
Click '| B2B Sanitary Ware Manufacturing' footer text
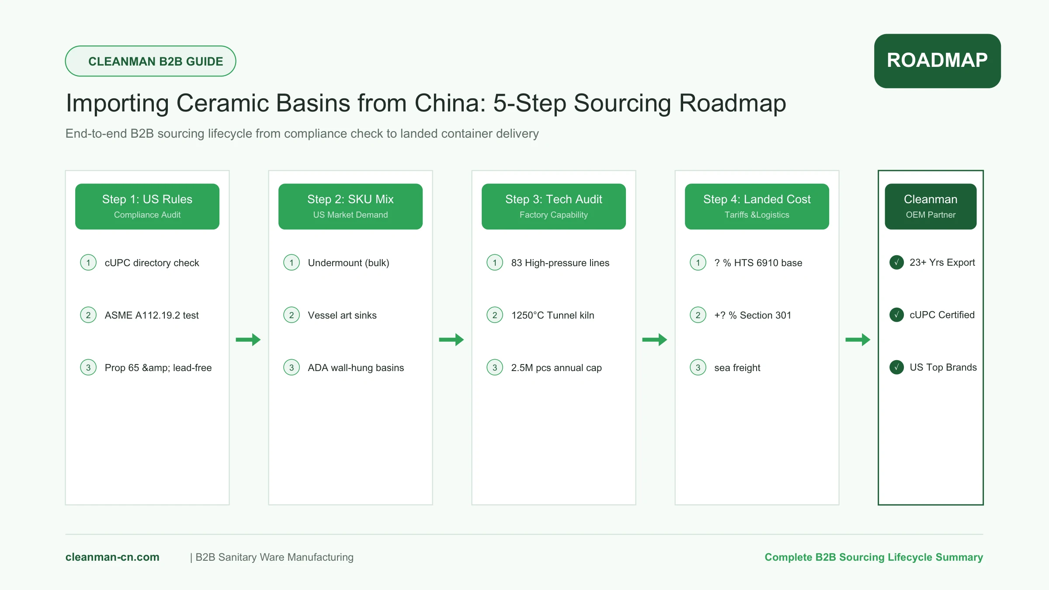point(271,557)
